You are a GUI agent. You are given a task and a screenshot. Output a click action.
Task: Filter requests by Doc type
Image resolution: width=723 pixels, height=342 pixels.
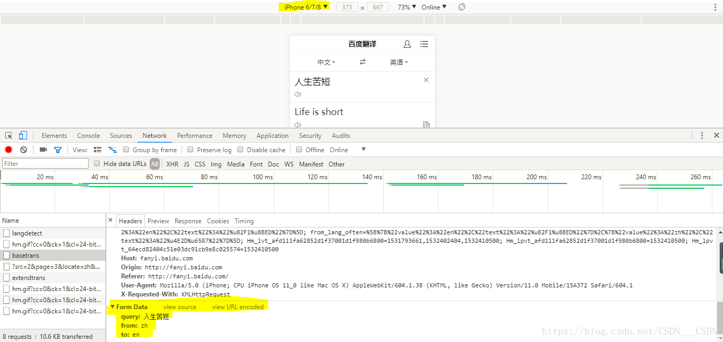273,164
